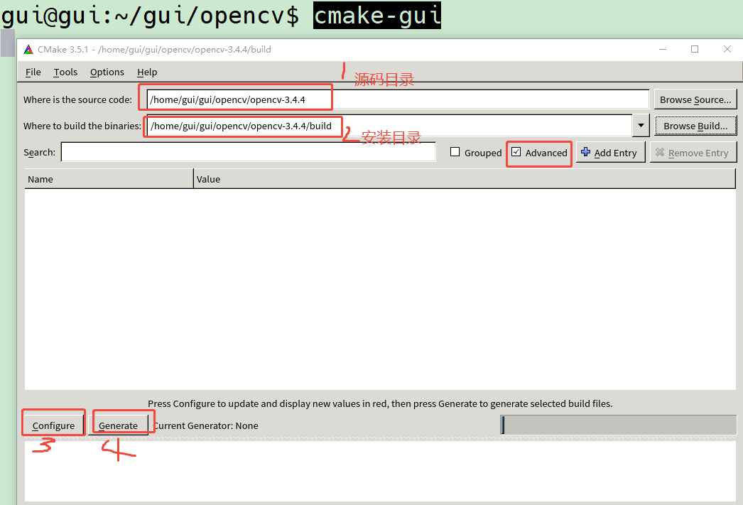
Task: Click the Value column header
Action: (x=210, y=179)
